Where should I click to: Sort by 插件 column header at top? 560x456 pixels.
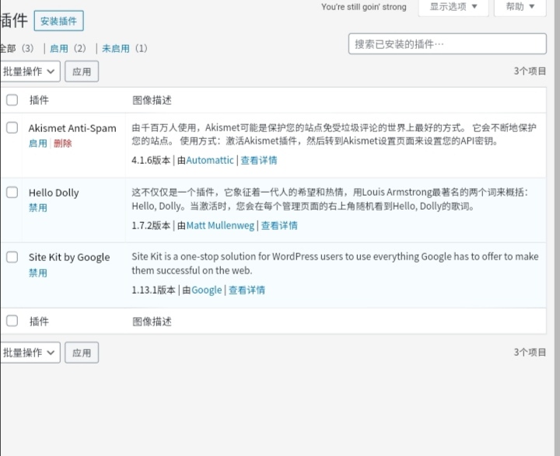pyautogui.click(x=39, y=100)
